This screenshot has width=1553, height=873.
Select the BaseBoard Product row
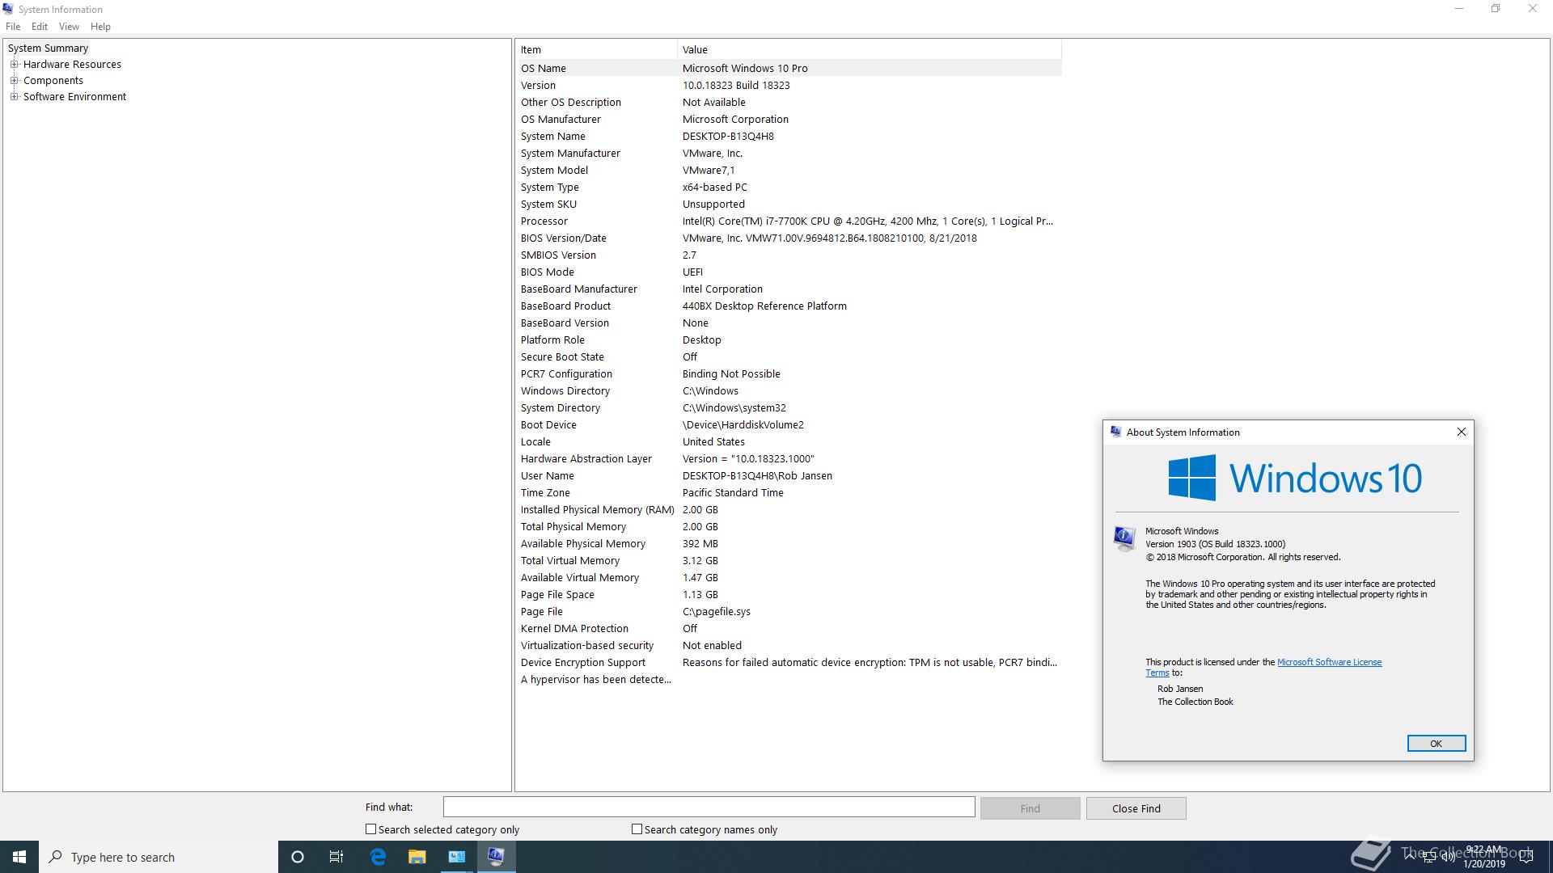click(x=789, y=306)
